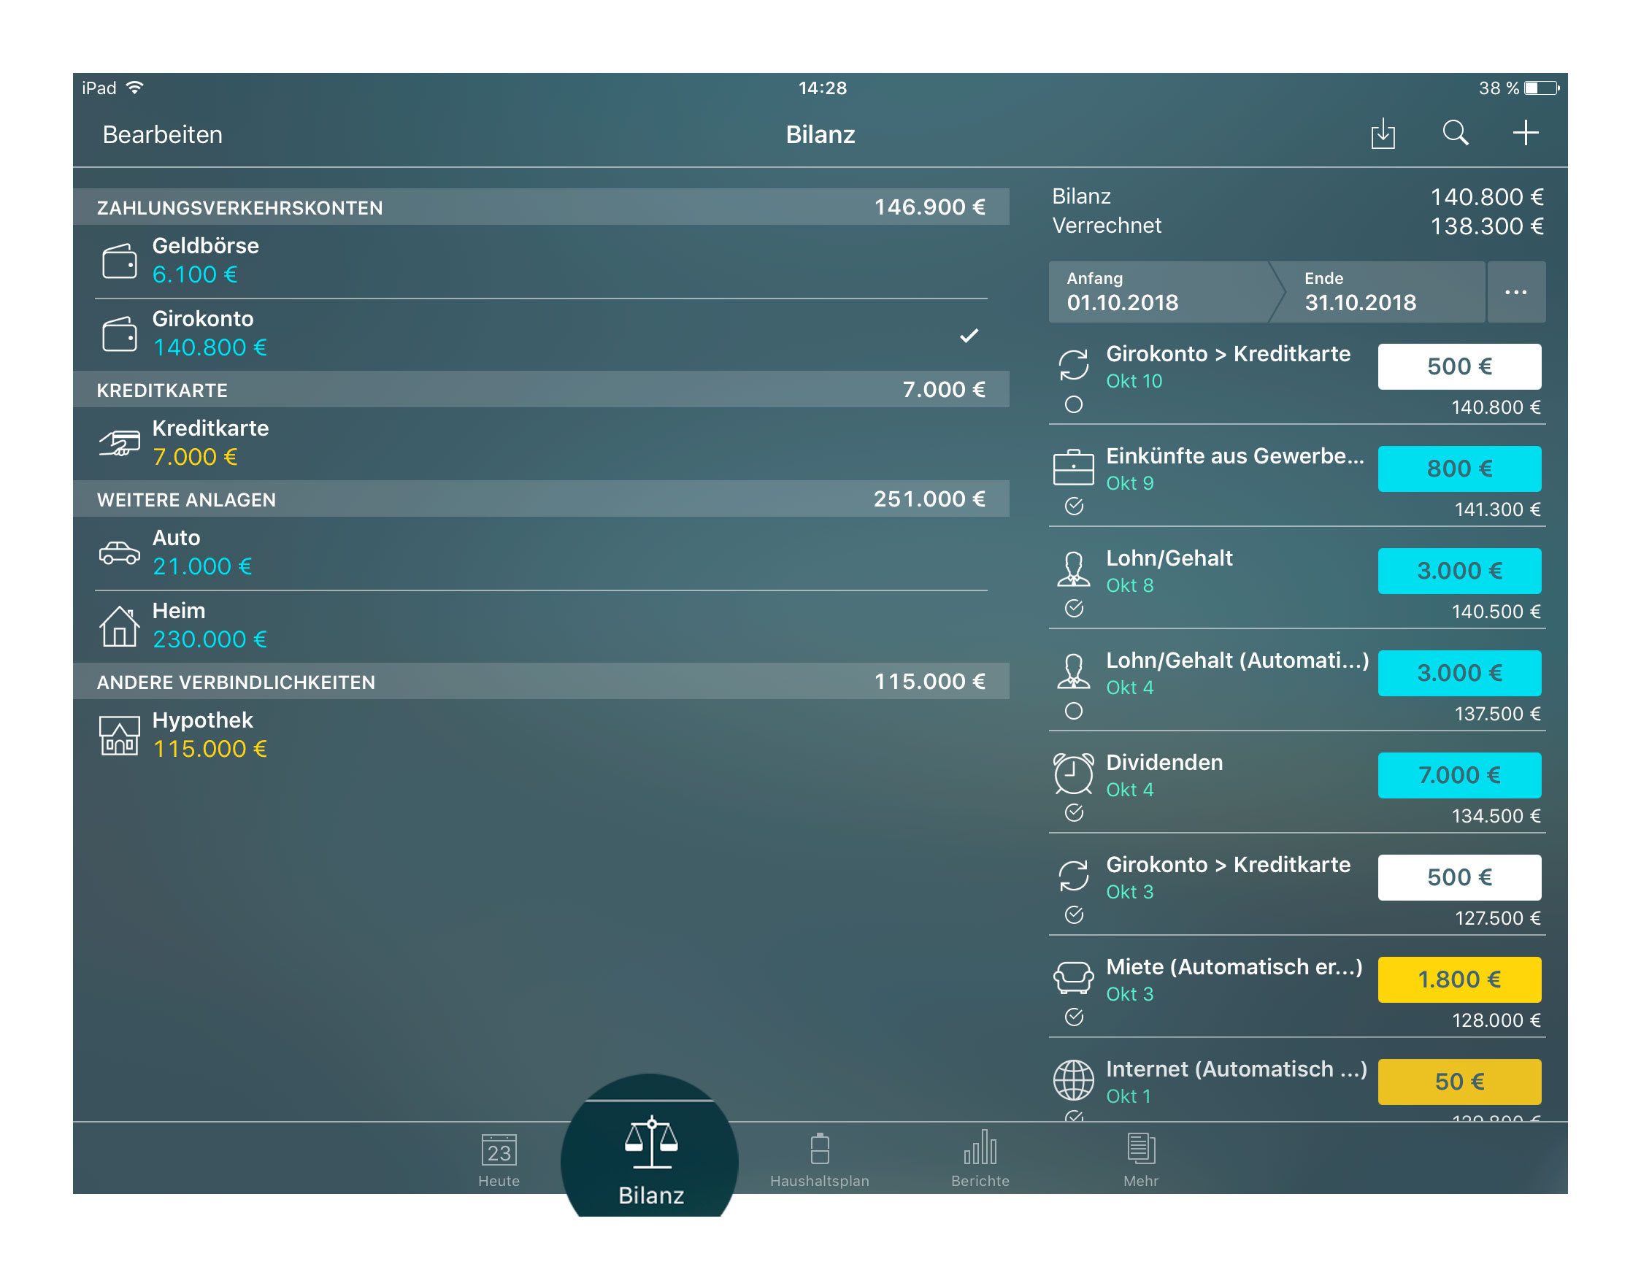This screenshot has width=1641, height=1267.
Task: Toggle cleared circle for Lohn/Gehalt Okt 4
Action: coord(1074,710)
